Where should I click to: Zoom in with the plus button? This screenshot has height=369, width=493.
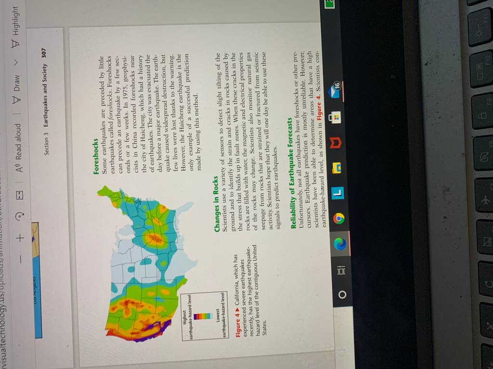20,238
